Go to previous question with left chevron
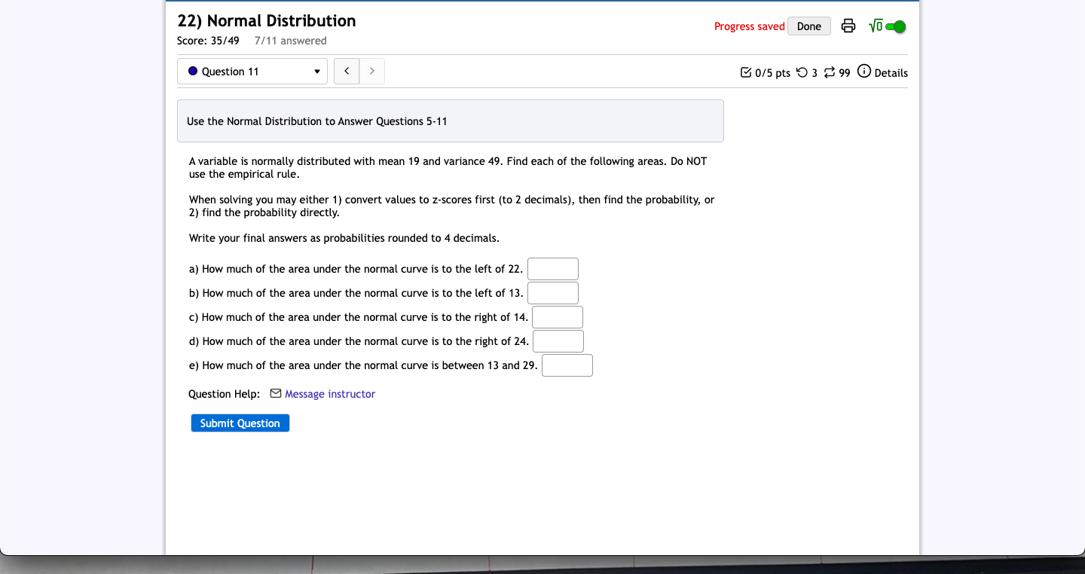The width and height of the screenshot is (1085, 574). coord(347,71)
